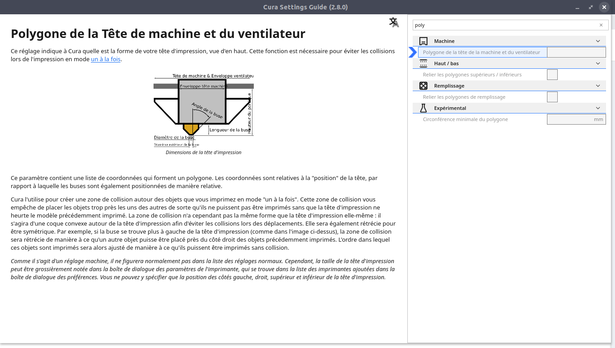
Task: Click the Machine category icon
Action: [x=423, y=41]
